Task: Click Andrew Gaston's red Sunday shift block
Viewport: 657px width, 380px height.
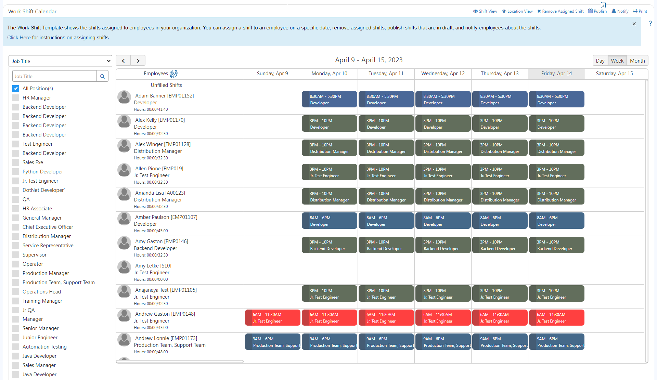Action: click(x=272, y=318)
